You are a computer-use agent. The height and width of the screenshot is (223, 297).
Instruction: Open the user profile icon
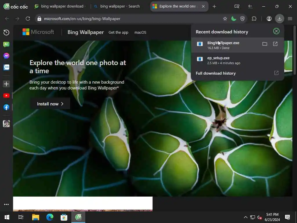[x=269, y=19]
